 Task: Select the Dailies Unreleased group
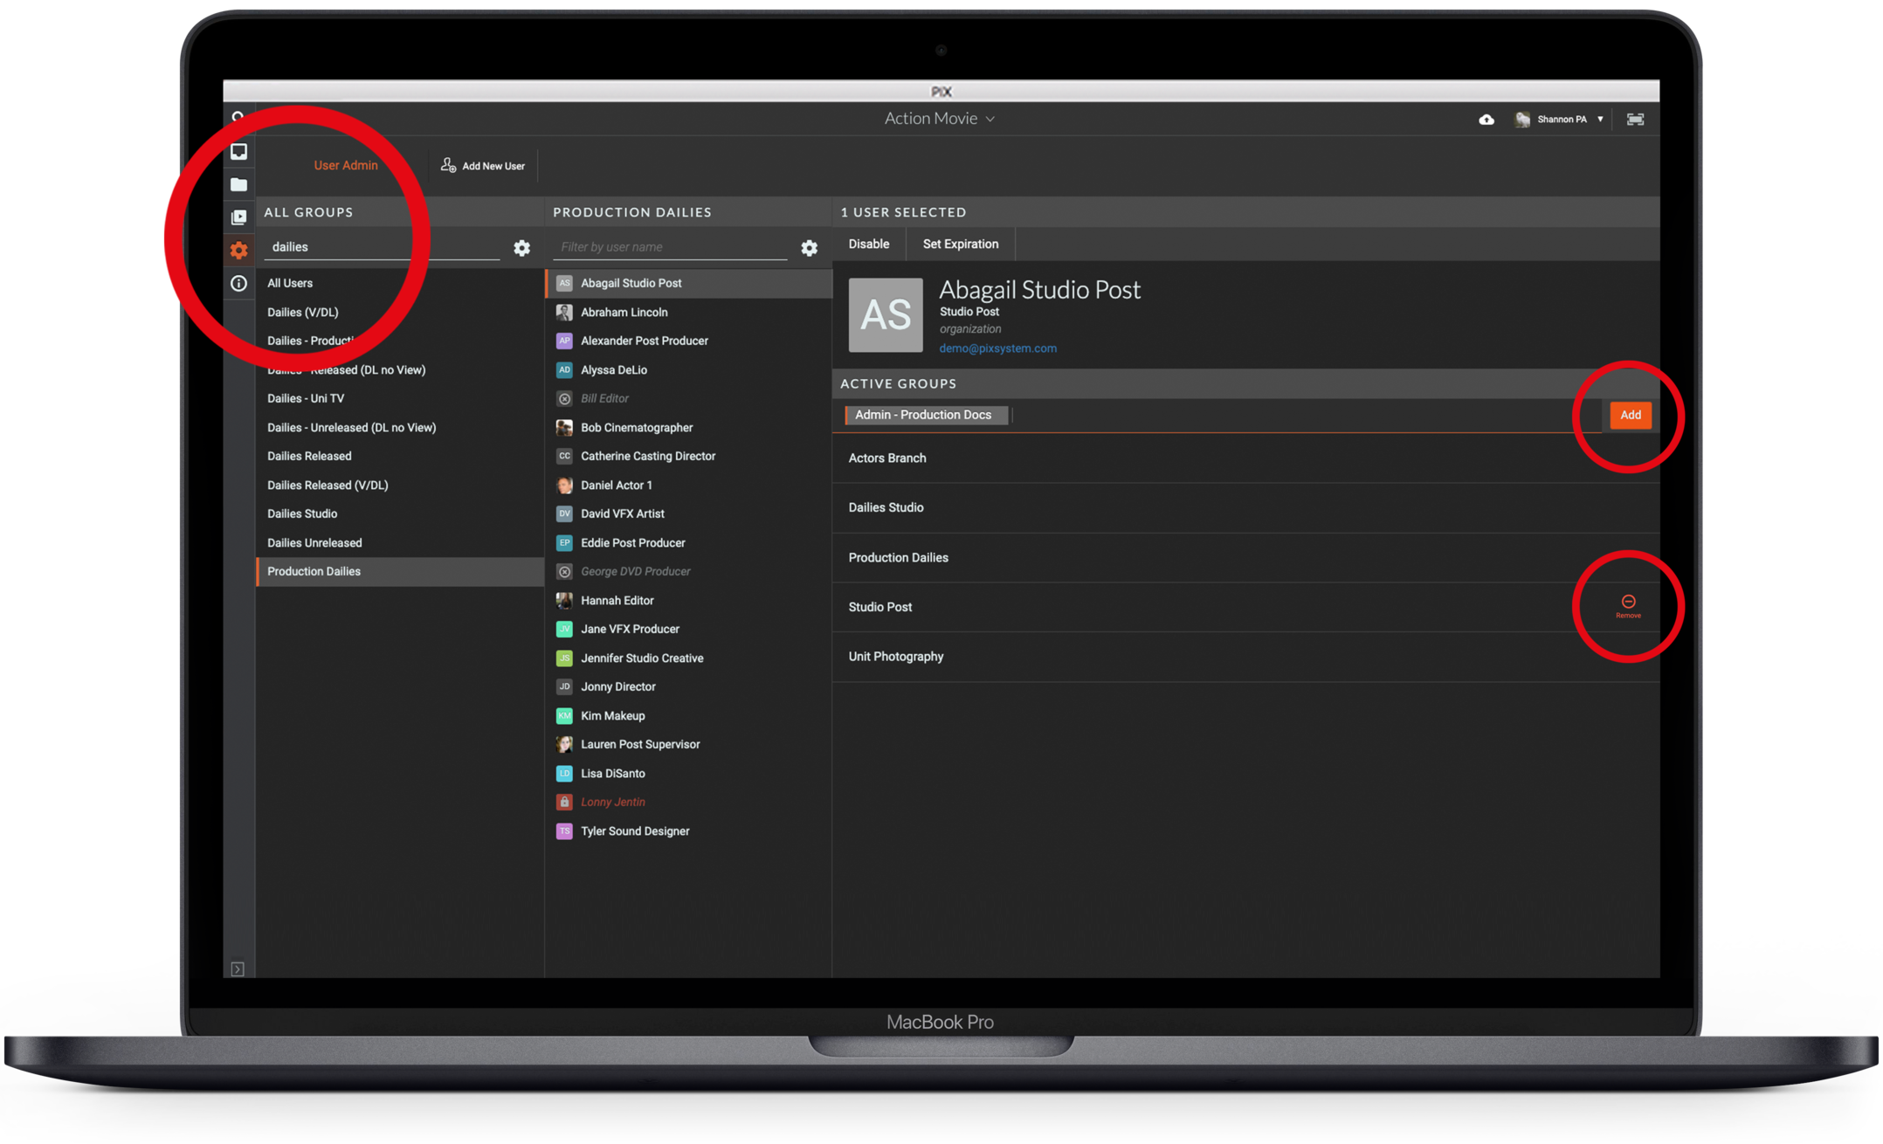tap(314, 542)
